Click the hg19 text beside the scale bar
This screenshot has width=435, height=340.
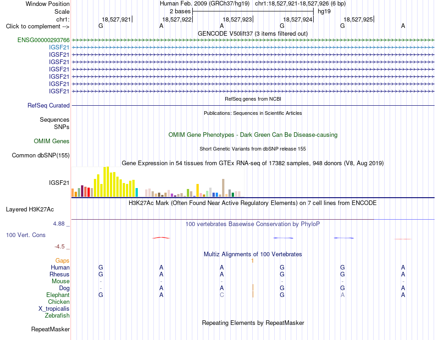(324, 11)
